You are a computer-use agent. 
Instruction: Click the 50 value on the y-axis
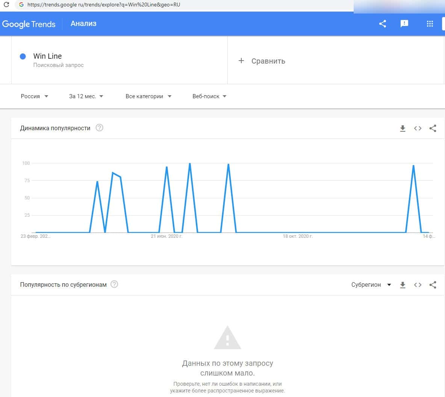pos(27,198)
